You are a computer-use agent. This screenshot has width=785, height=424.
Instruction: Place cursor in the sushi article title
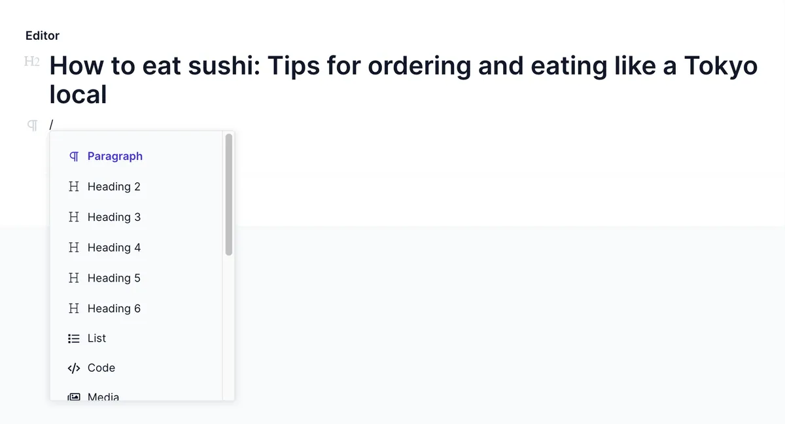tap(404, 80)
